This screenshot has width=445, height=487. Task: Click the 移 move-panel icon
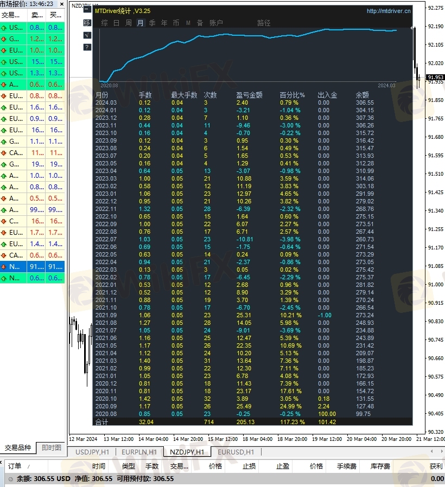click(x=87, y=23)
